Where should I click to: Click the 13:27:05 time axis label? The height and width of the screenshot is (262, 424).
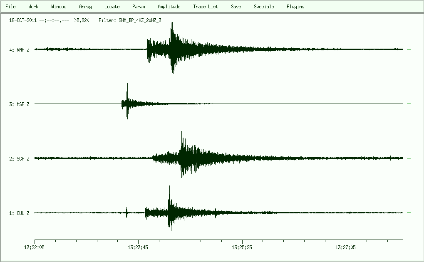click(346, 247)
